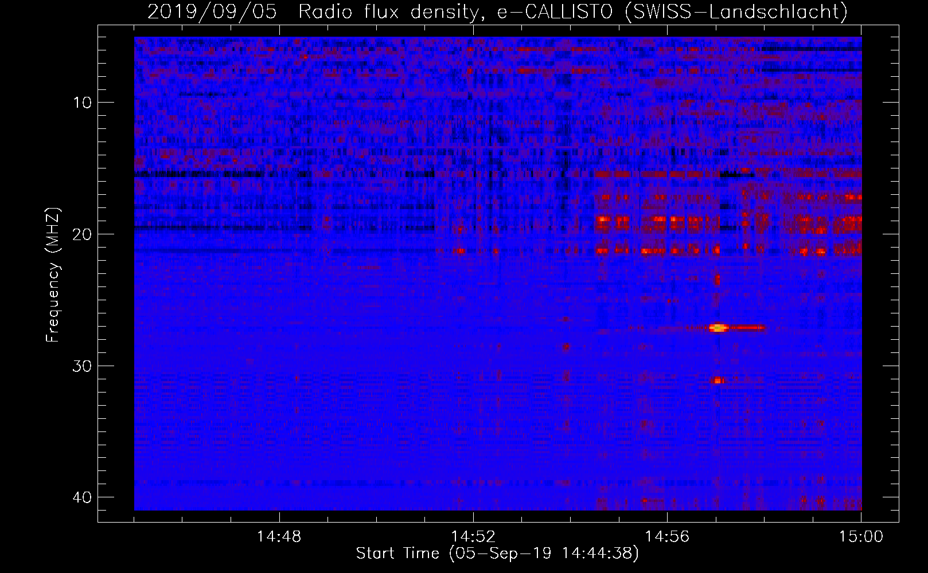The height and width of the screenshot is (573, 928).
Task: Click the y-axis tick label "40"
Action: pos(83,497)
